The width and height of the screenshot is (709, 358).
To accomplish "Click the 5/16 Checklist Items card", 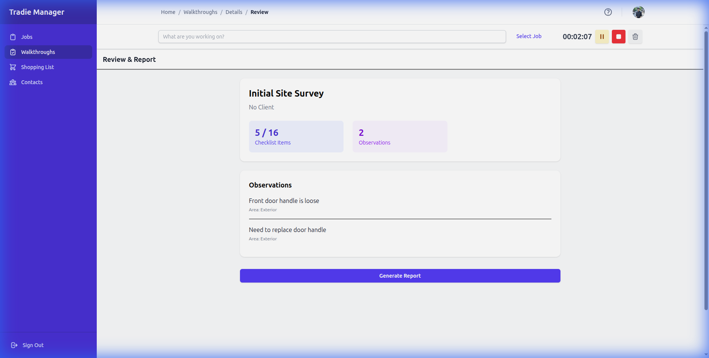I will click(296, 136).
